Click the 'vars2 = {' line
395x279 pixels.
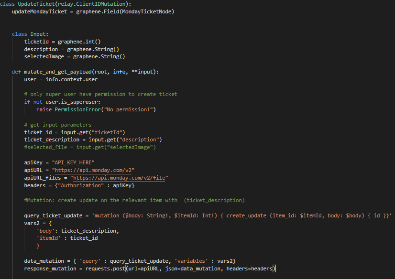[38, 223]
